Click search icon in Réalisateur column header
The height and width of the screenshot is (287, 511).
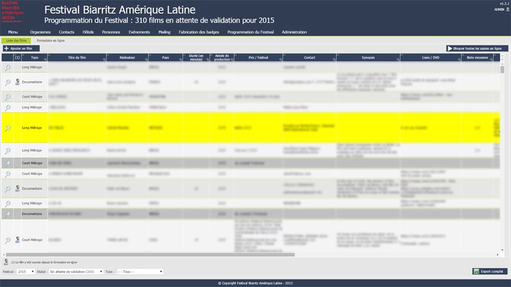pos(146,59)
